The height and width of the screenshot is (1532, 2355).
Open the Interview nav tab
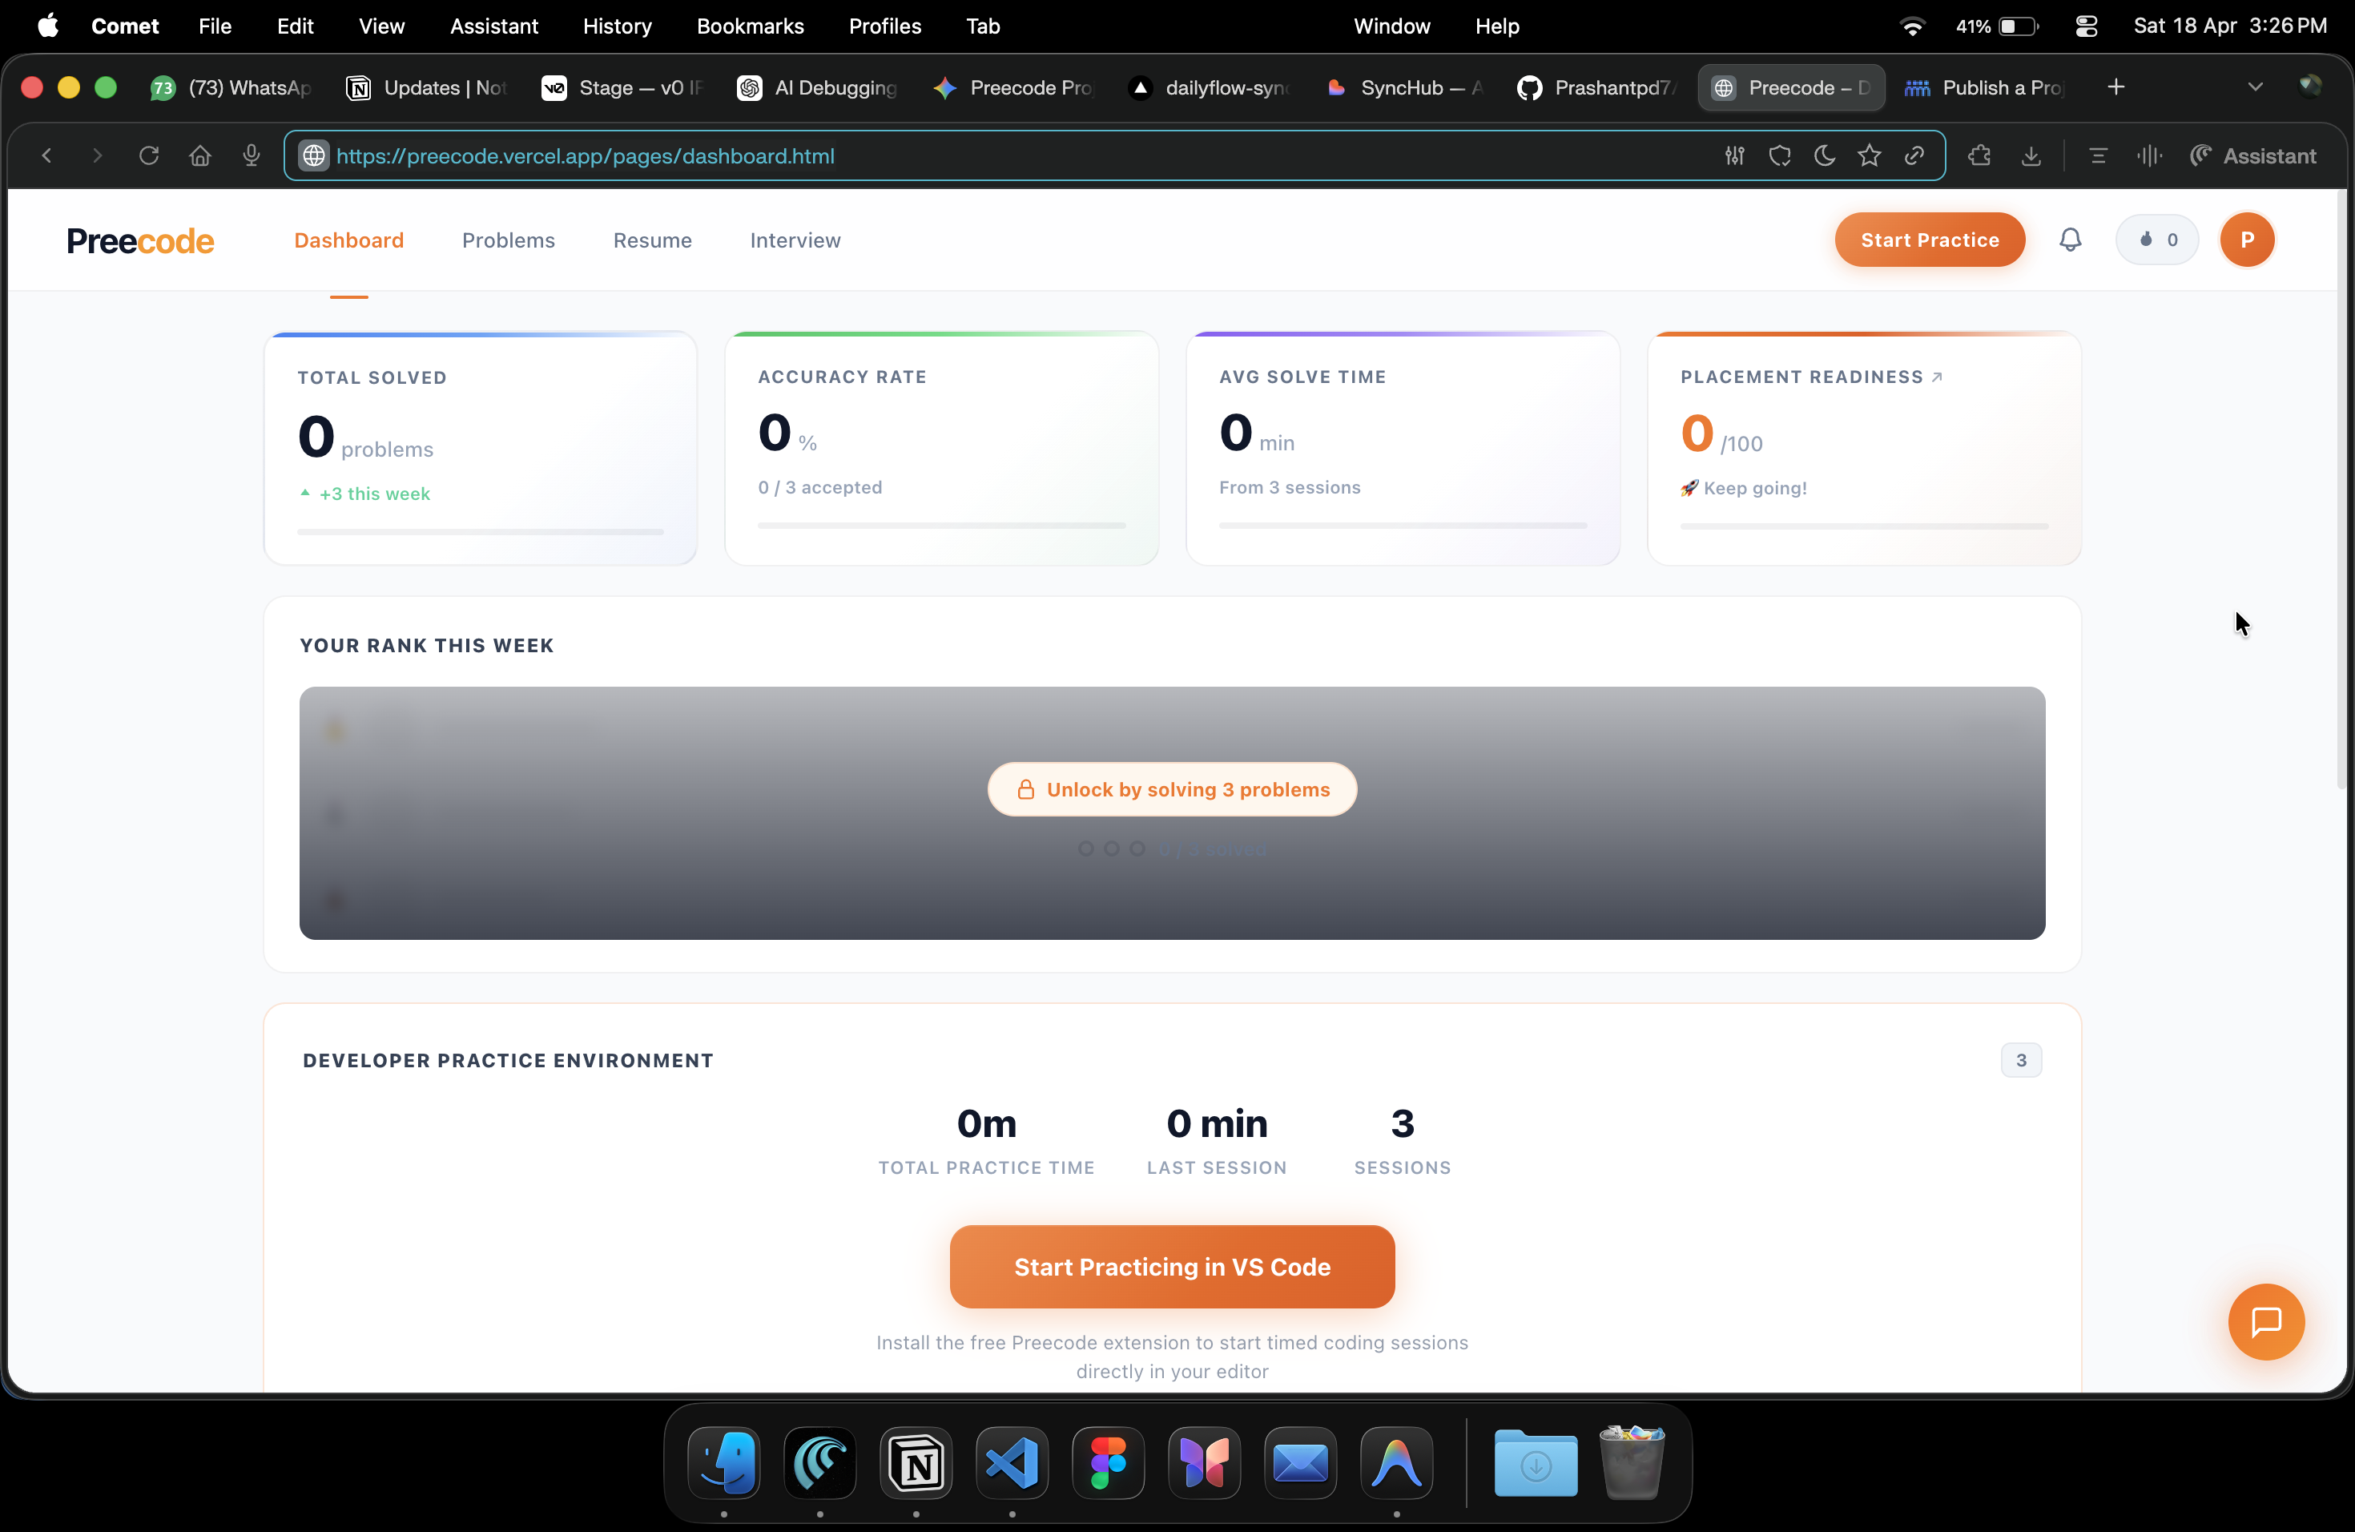[795, 240]
